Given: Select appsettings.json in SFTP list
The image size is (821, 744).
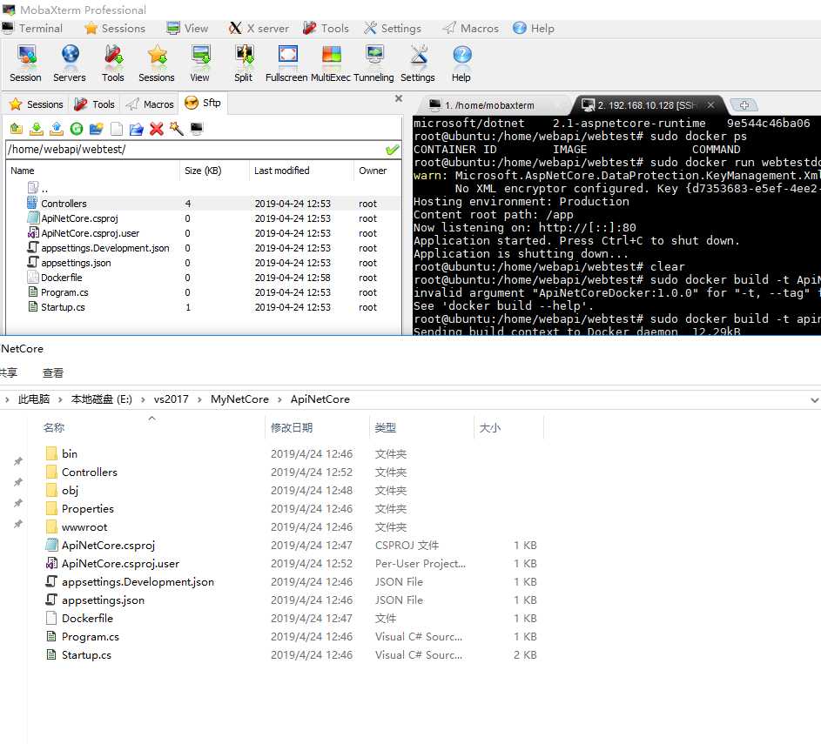Looking at the screenshot, I should (205, 263).
